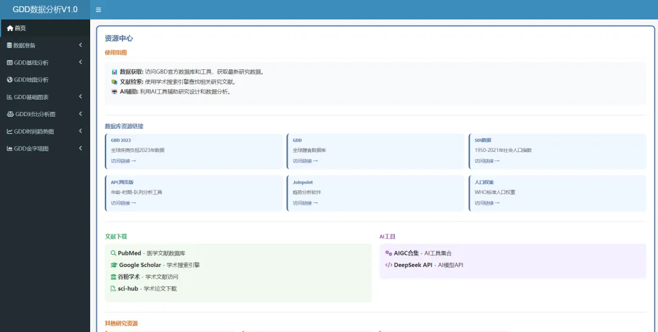Open the 数据准备 menu item
658x332 pixels.
click(45, 45)
